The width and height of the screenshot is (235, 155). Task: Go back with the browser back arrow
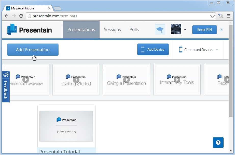pyautogui.click(x=7, y=16)
